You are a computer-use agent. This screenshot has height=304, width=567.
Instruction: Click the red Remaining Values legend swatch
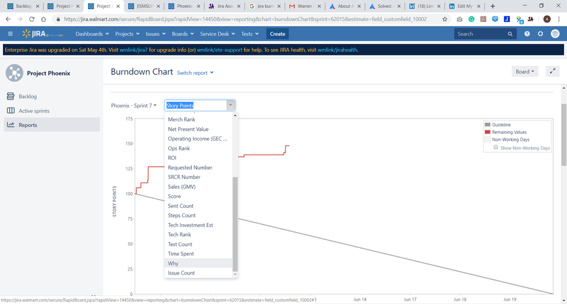[x=488, y=132]
